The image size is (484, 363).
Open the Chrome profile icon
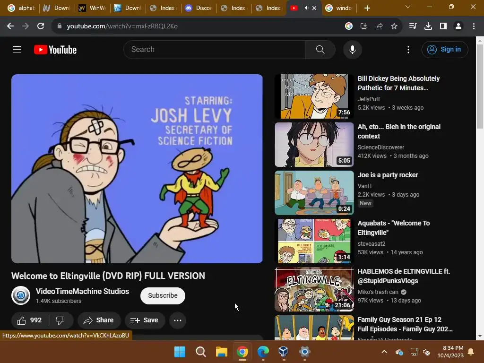[x=458, y=26]
